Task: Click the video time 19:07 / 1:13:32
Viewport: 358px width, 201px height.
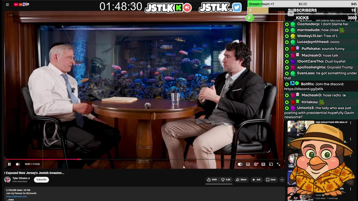Action: coord(32,164)
